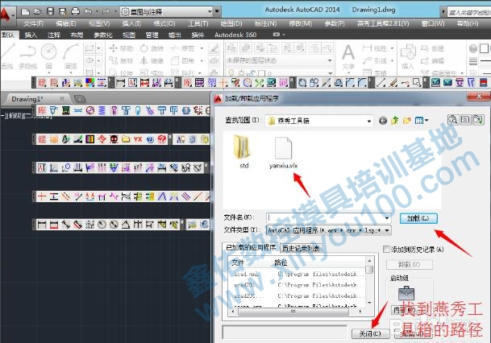Image resolution: width=491 pixels, height=343 pixels.
Task: Click the Open file icon in quick access toolbar
Action: click(38, 12)
